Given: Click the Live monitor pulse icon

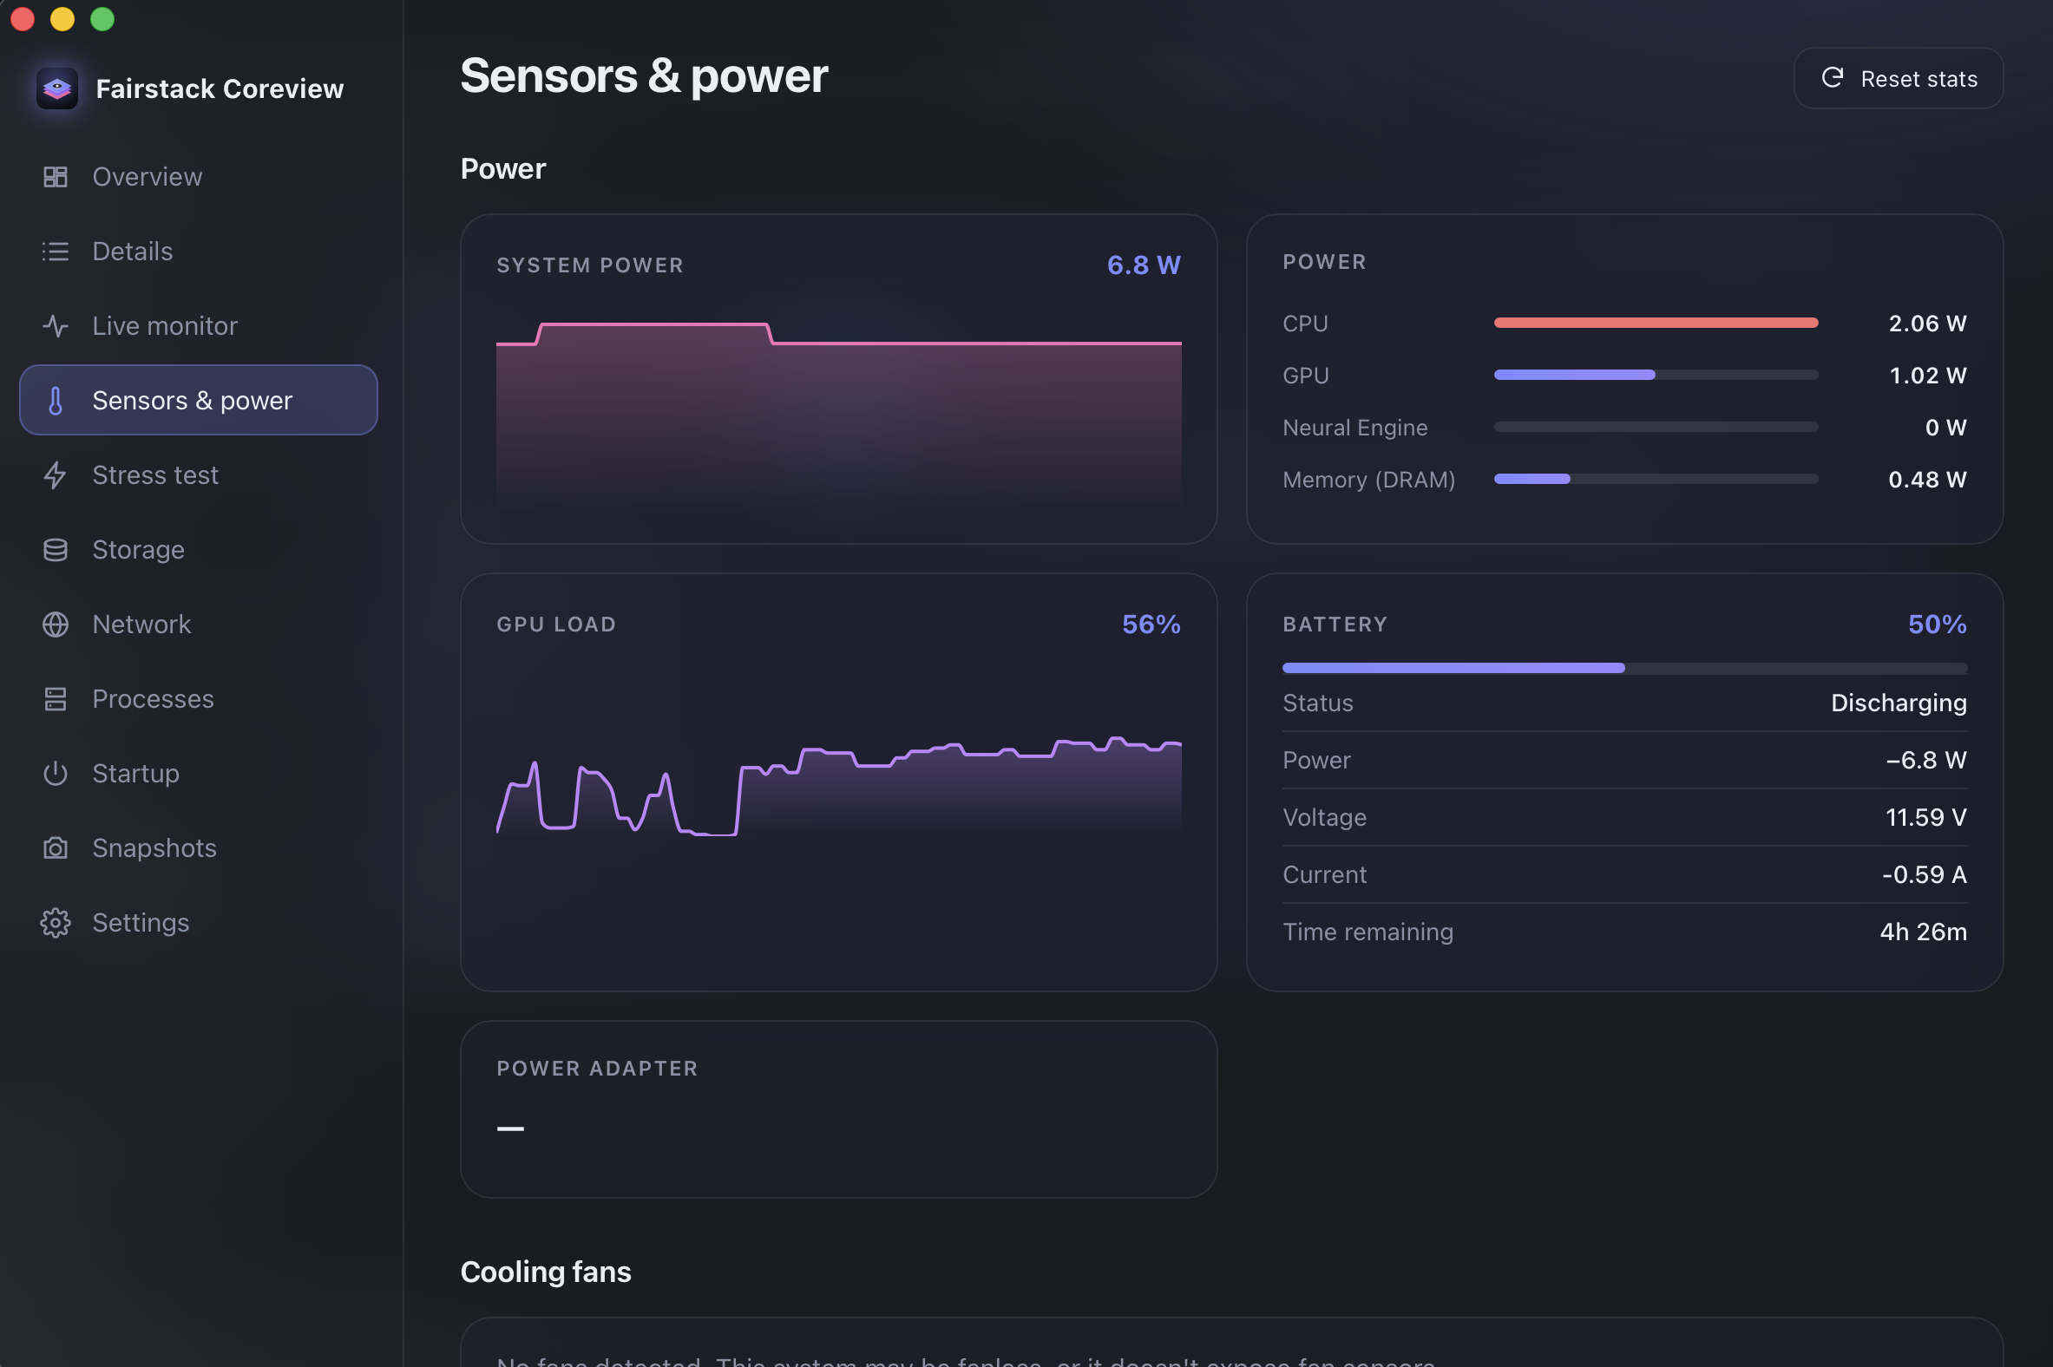Looking at the screenshot, I should [55, 326].
